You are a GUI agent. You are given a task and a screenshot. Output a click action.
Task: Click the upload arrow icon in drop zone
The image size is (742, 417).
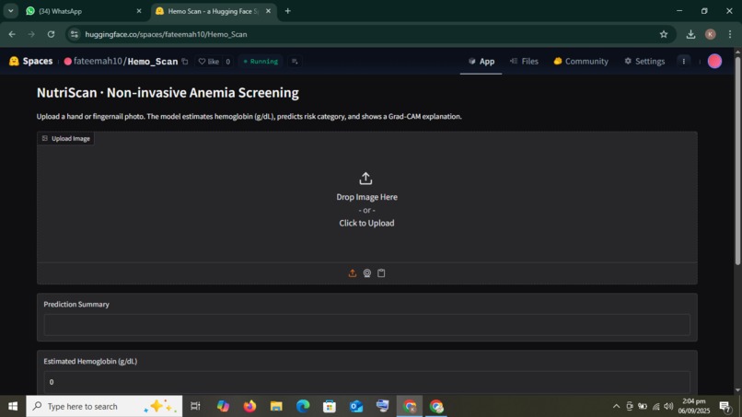(x=365, y=179)
